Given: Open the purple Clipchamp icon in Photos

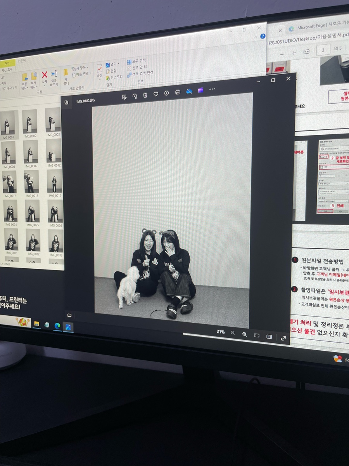Looking at the screenshot, I should (x=200, y=90).
